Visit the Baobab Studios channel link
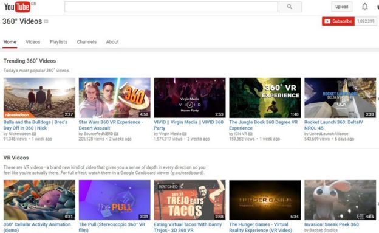 [323, 230]
